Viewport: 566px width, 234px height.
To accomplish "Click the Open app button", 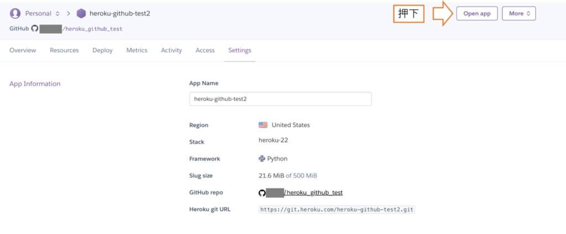I will [x=477, y=13].
